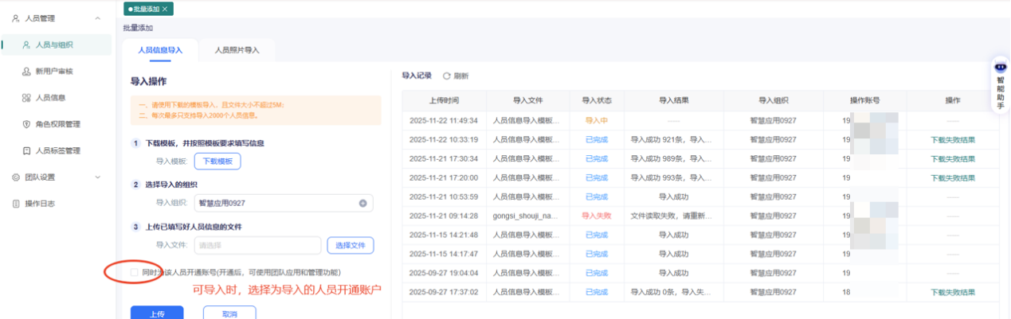
Task: Click the 操作日志 document icon
Action: pos(15,204)
